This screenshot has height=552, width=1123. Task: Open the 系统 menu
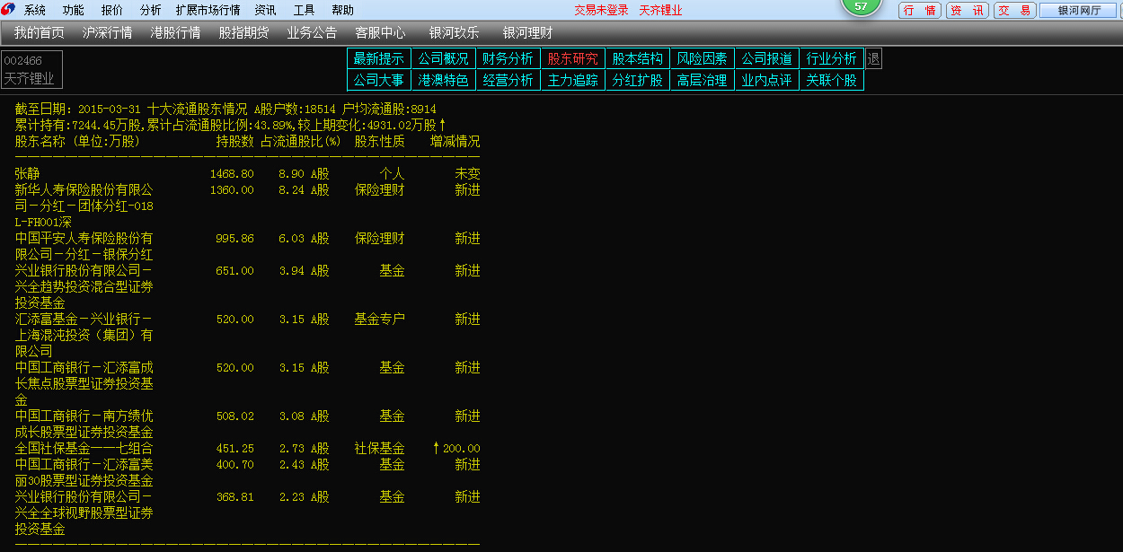tap(35, 11)
